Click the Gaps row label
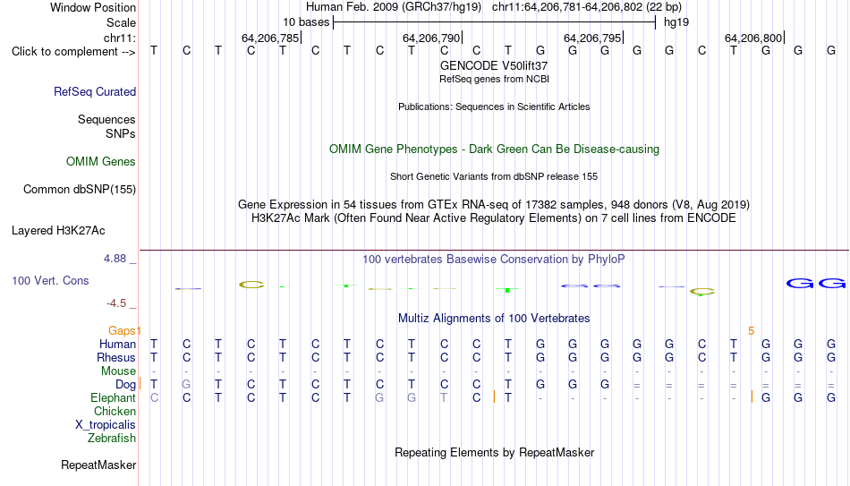Image resolution: width=850 pixels, height=486 pixels. [122, 331]
